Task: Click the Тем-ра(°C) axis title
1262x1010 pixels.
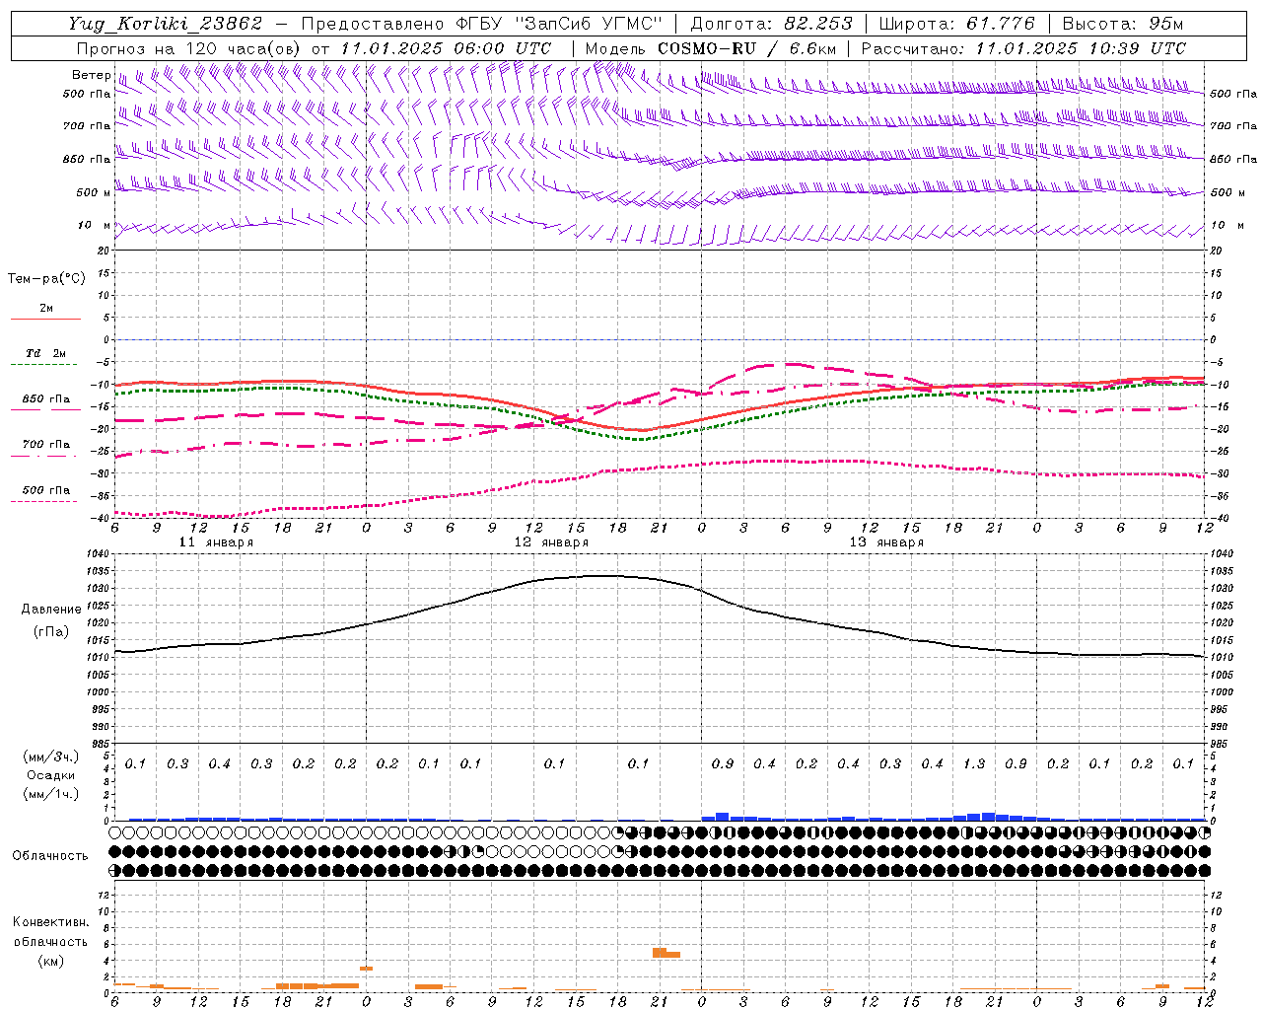Action: point(46,279)
